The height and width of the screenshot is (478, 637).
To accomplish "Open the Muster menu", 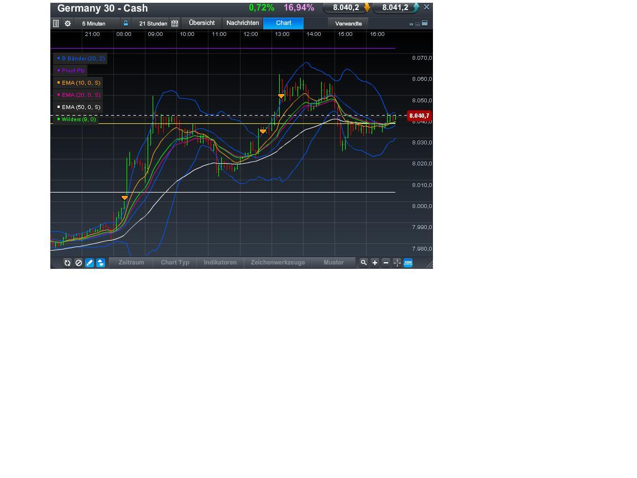I will tap(333, 263).
